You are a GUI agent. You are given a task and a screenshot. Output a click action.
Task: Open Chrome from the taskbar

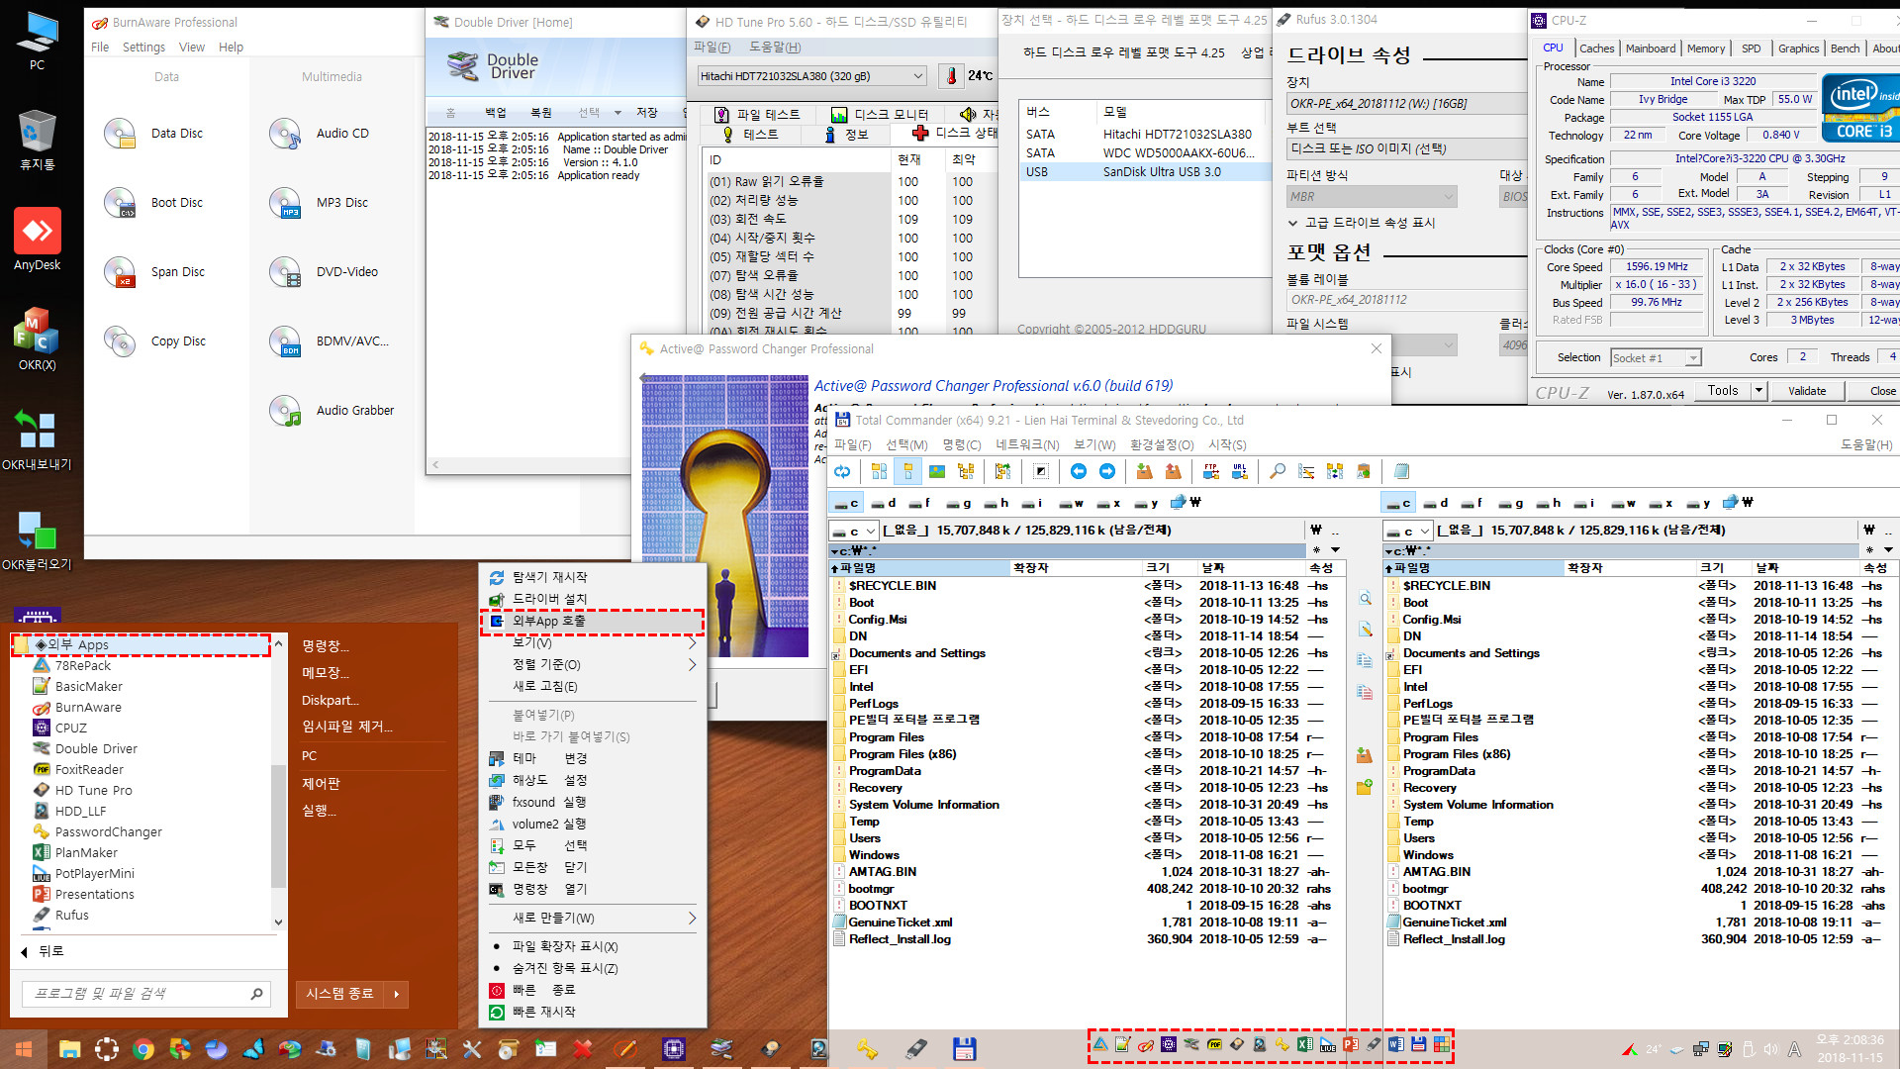[143, 1049]
